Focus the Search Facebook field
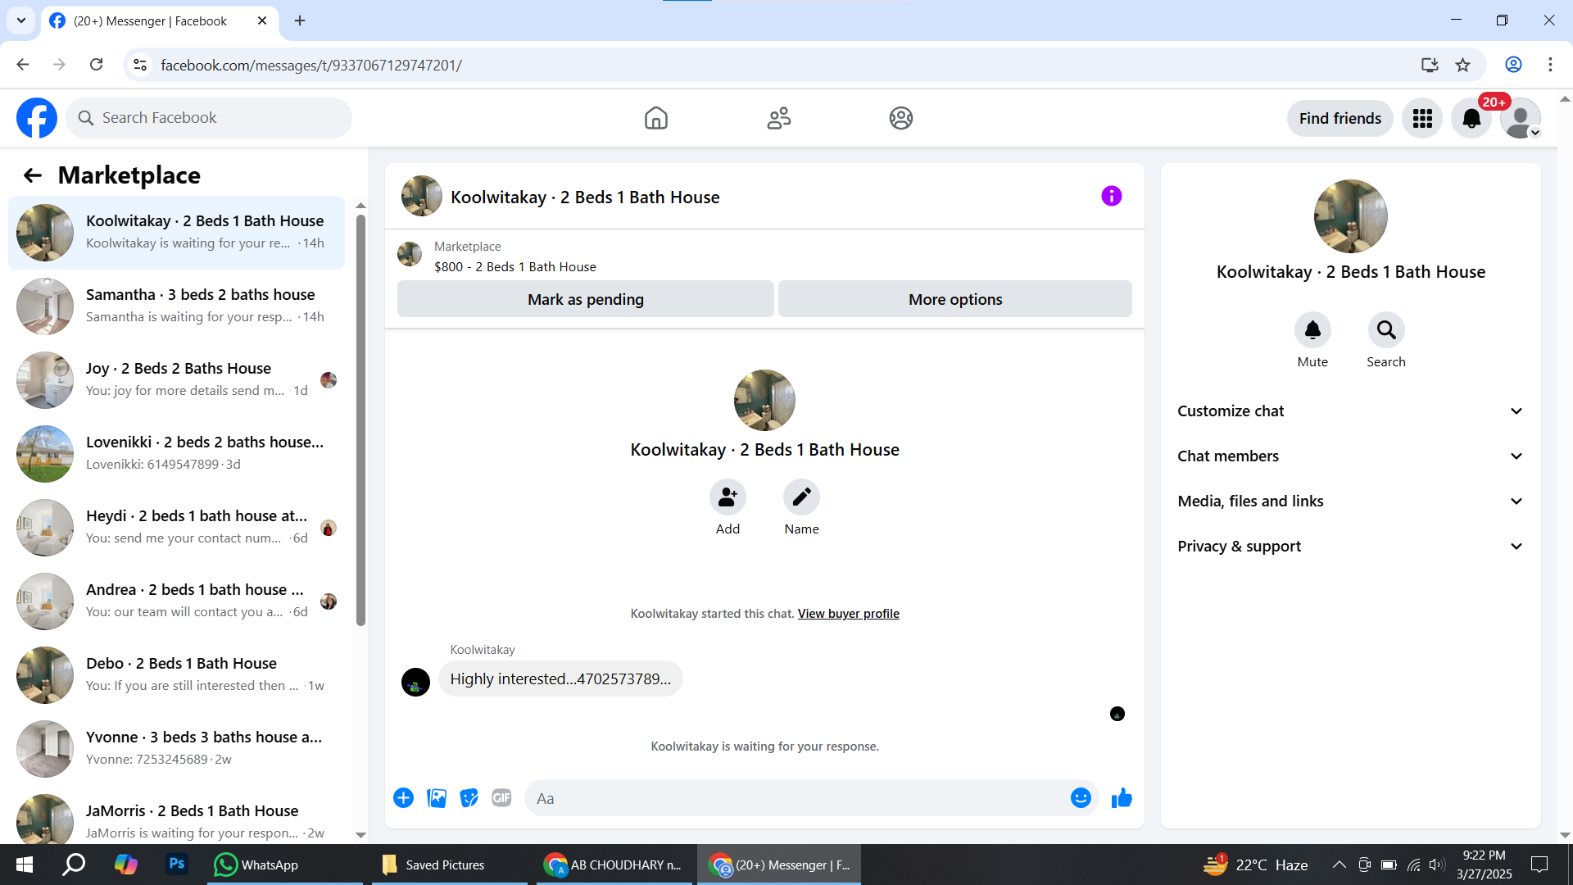The height and width of the screenshot is (885, 1573). pos(209,118)
